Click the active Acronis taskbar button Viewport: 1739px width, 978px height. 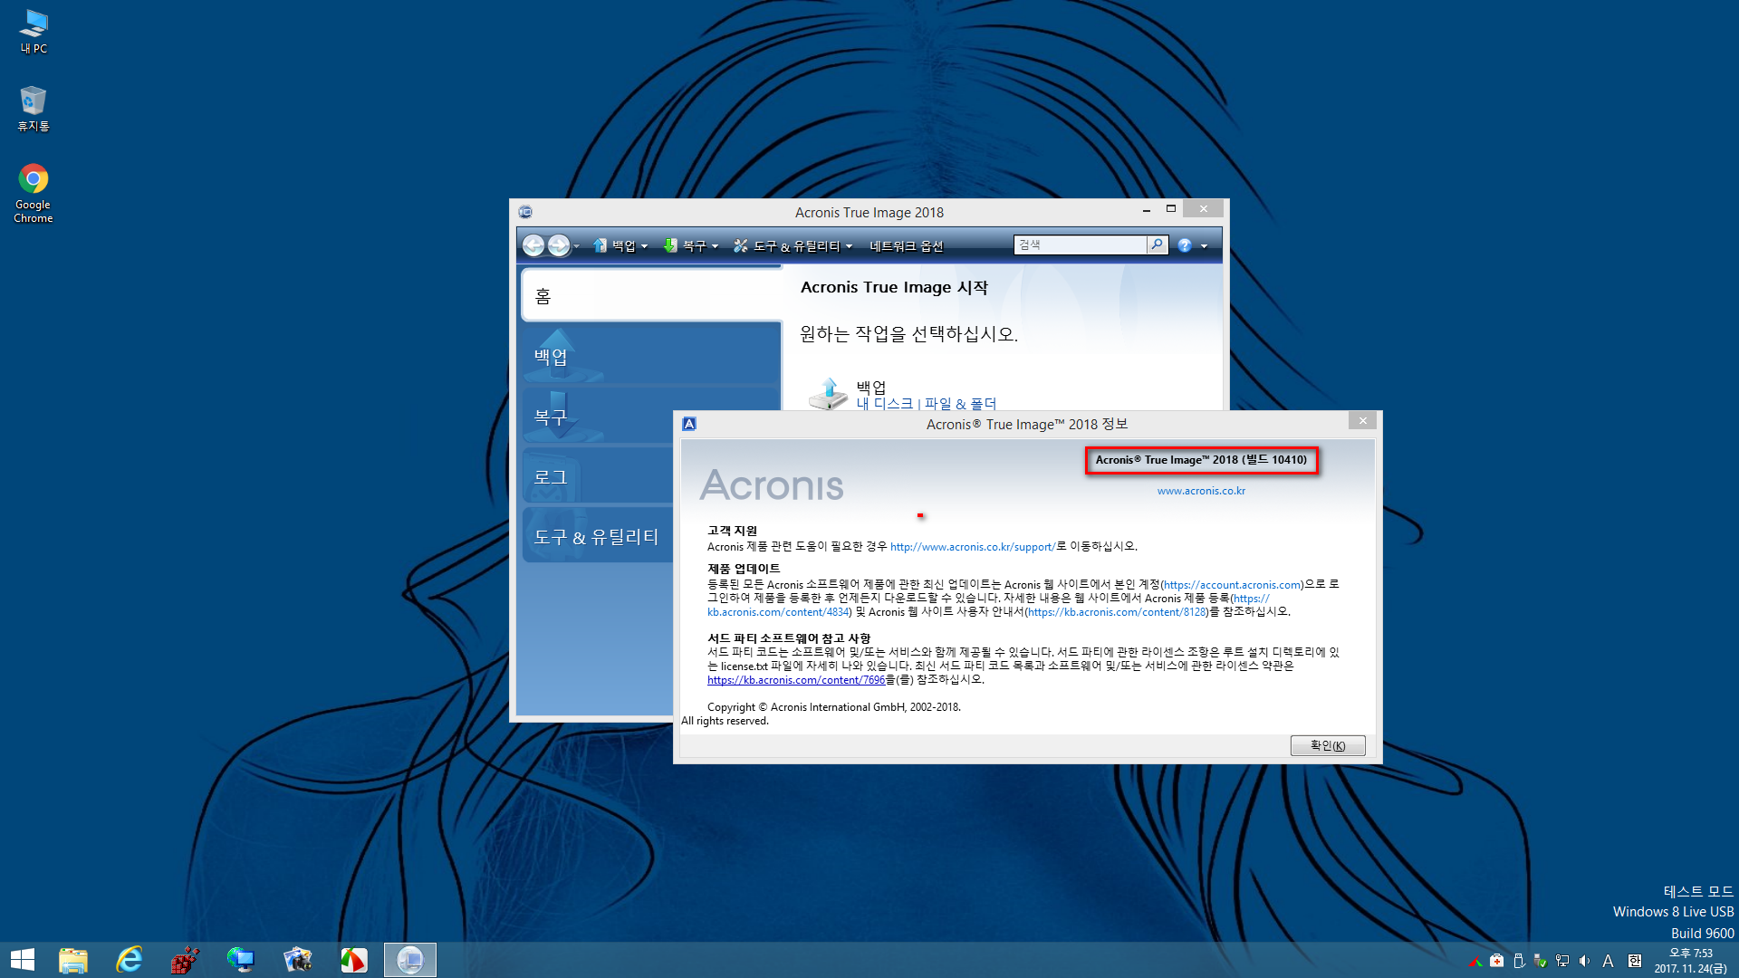(x=410, y=960)
